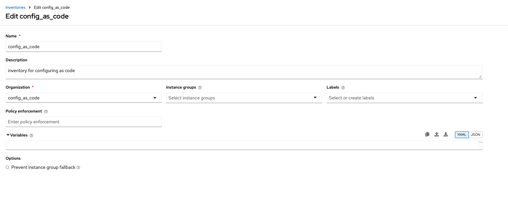Image resolution: width=508 pixels, height=217 pixels.
Task: Click the upload variables icon
Action: [436, 134]
